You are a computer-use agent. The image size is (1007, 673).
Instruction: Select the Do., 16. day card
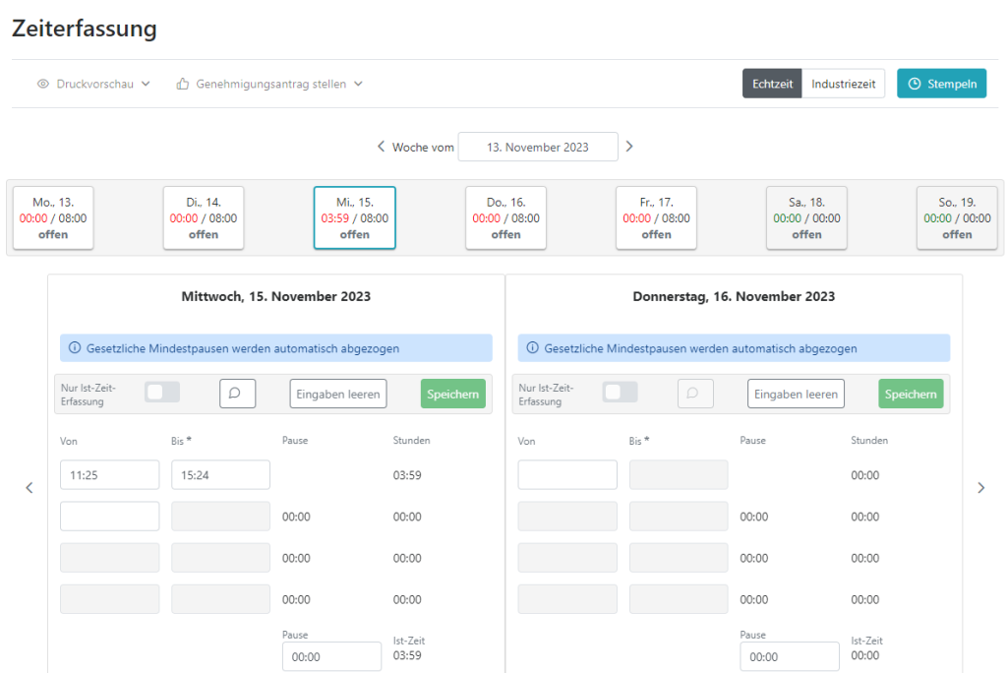[x=506, y=217]
